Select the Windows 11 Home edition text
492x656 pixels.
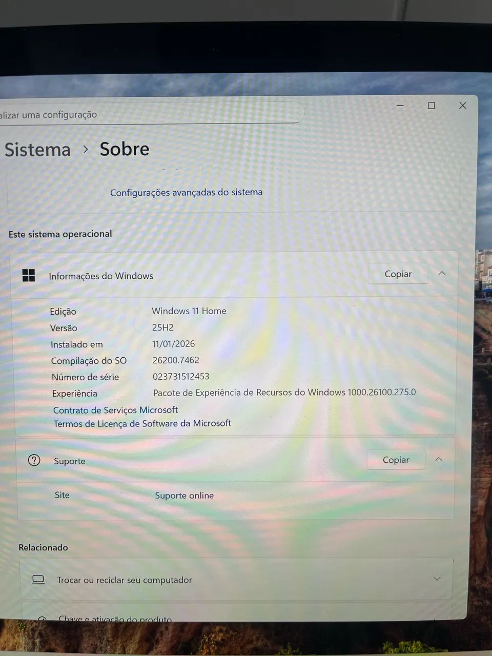[189, 311]
